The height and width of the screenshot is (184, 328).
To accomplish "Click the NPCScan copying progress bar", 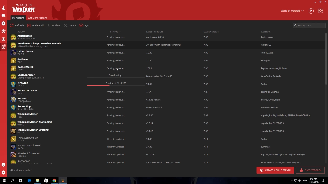I will [116, 85].
